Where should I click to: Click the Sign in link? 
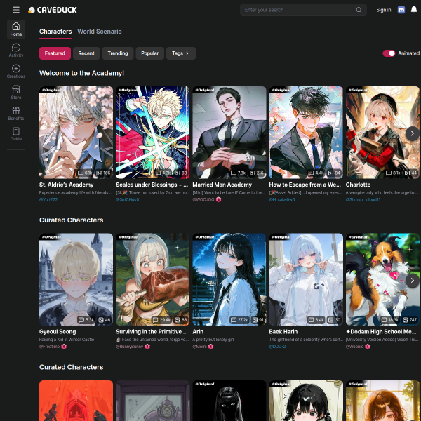383,10
